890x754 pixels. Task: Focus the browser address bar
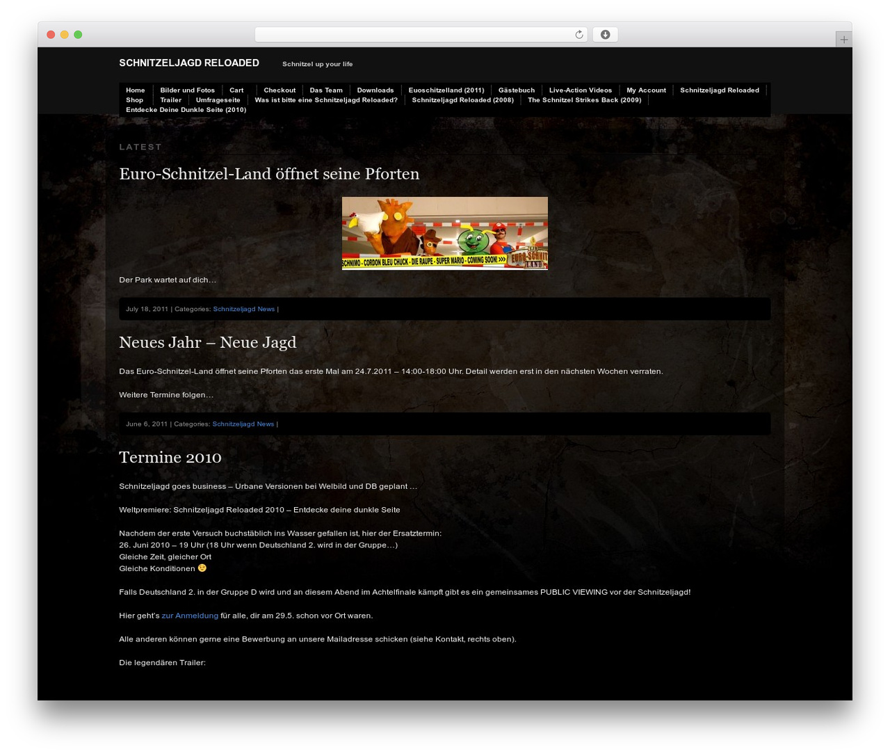[x=421, y=35]
